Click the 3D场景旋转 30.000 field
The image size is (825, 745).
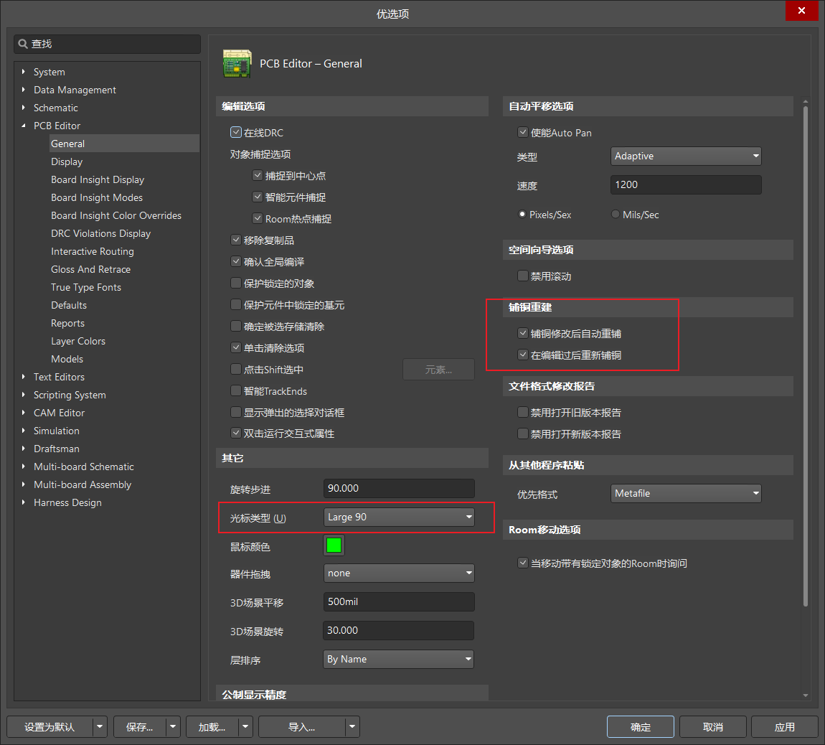pos(398,630)
